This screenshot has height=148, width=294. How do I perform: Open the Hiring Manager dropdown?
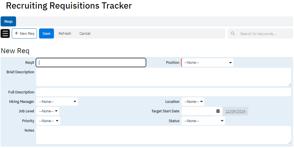(57, 102)
